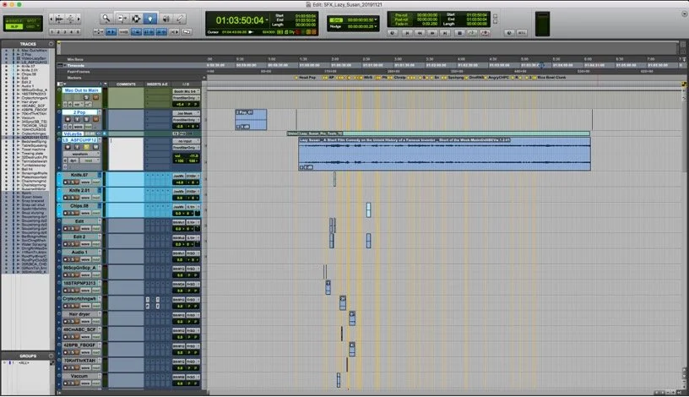The height and width of the screenshot is (397, 689).
Task: Solo the LS_ASPCUHF12 track
Action: (86, 147)
